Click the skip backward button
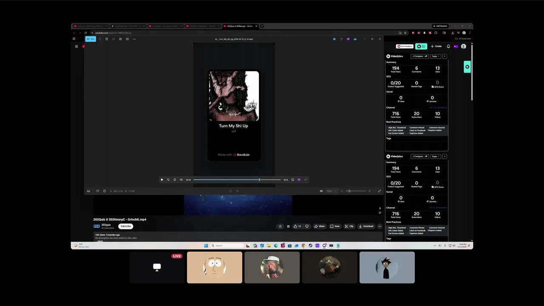The width and height of the screenshot is (544, 306). point(168,180)
